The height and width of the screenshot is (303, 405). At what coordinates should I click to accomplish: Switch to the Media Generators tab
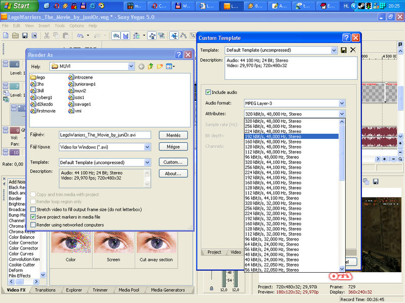click(168, 290)
